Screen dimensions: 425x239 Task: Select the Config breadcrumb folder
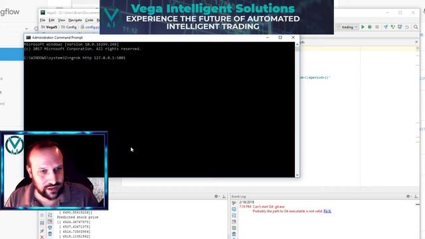[69, 27]
